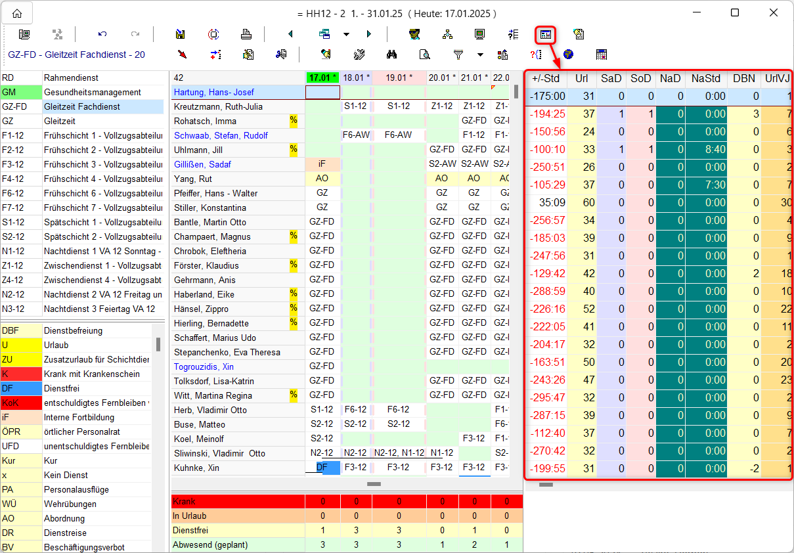Click the undo arrow icon

[102, 34]
